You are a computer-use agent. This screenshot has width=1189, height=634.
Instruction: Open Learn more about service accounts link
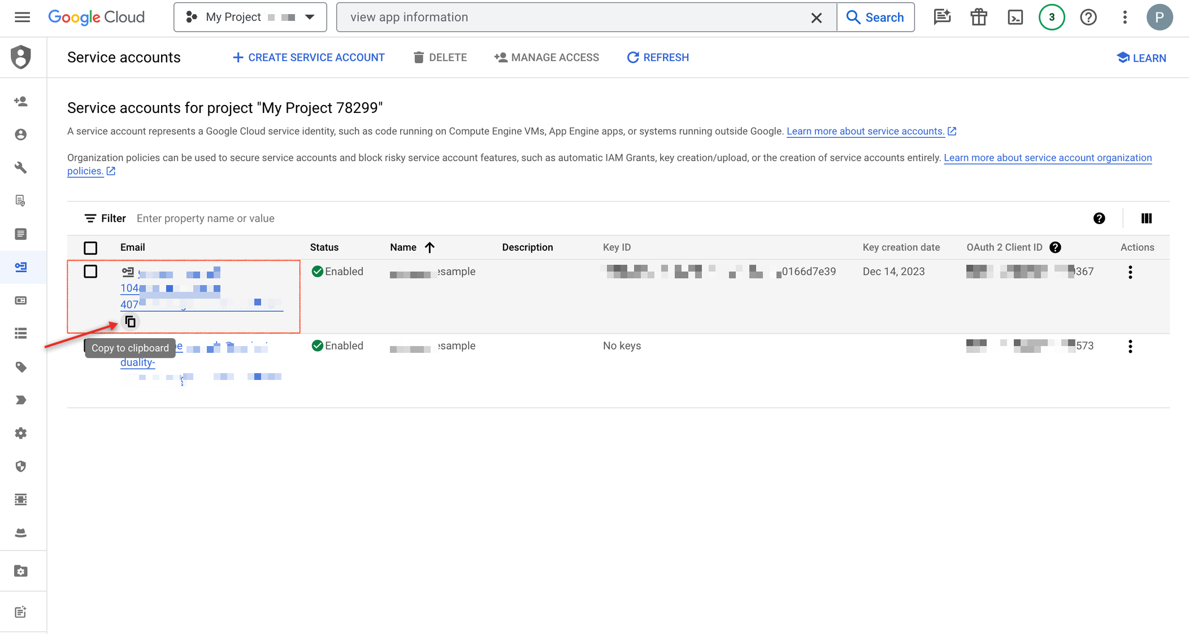pyautogui.click(x=865, y=131)
